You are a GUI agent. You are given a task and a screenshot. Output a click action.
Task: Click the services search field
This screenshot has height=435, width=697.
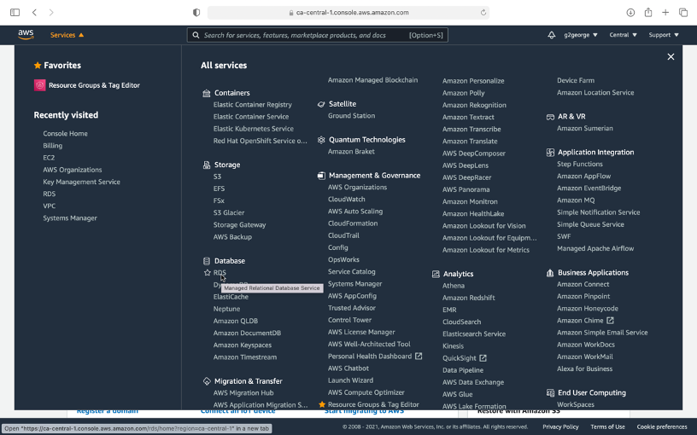coord(318,35)
